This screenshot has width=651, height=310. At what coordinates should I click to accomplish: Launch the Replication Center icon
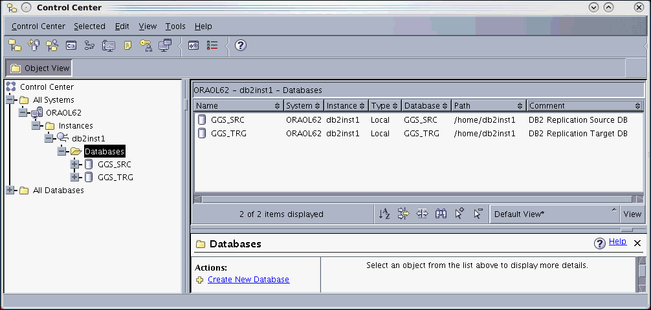(33, 45)
